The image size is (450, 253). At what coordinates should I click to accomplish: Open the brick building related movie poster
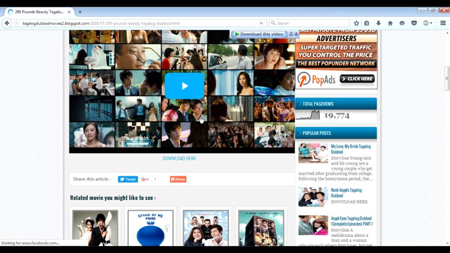(261, 228)
